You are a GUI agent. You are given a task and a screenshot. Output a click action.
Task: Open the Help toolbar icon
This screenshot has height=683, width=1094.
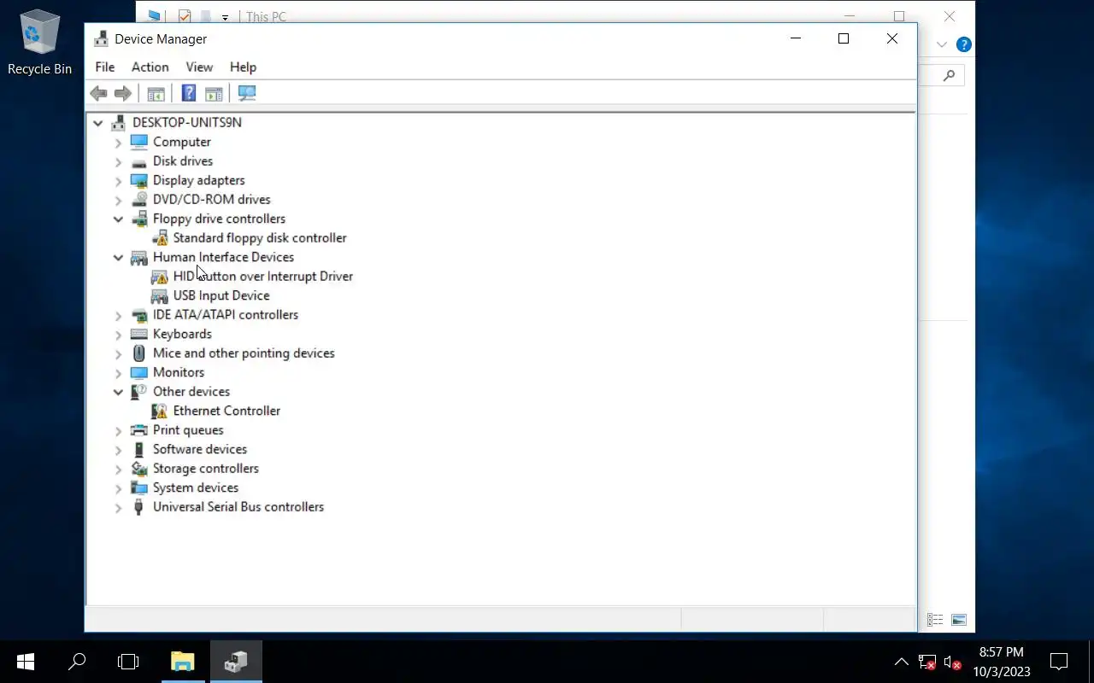(x=189, y=93)
